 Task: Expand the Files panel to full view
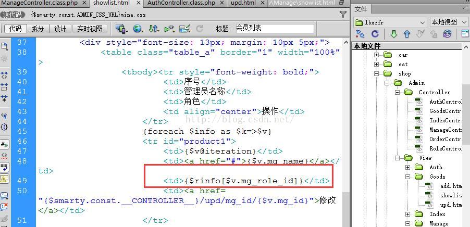(x=465, y=34)
